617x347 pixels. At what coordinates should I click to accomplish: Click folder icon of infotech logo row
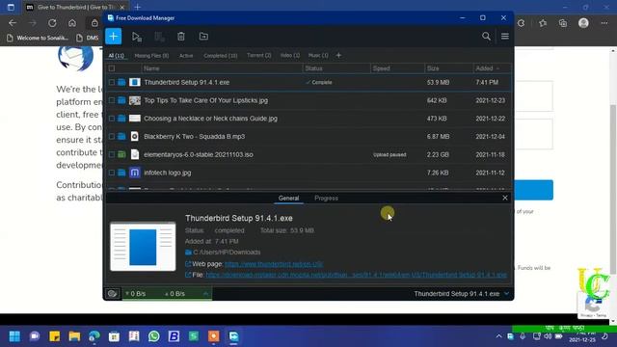(x=121, y=173)
